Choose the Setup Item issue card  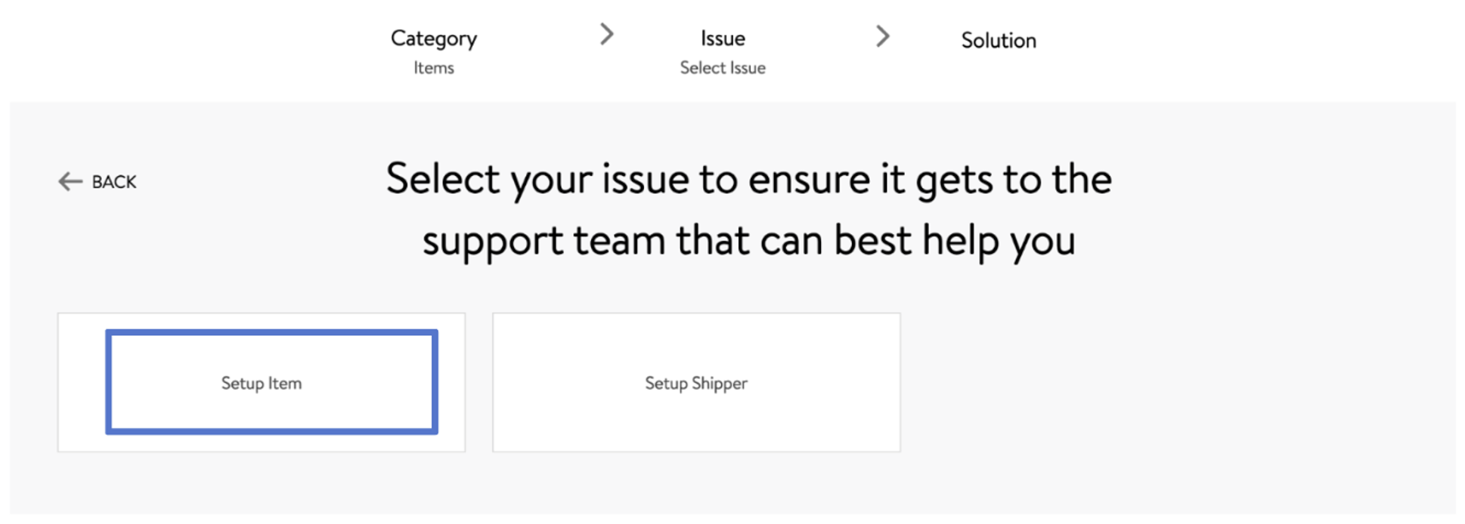coord(262,383)
